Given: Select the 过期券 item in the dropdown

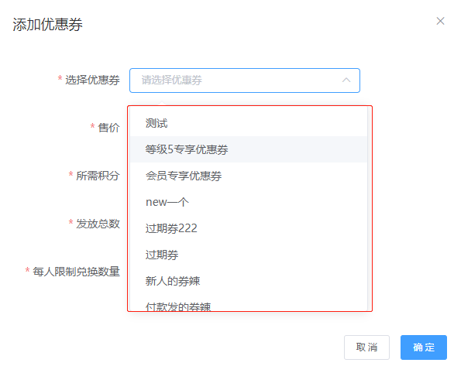Looking at the screenshot, I should click(x=249, y=255).
